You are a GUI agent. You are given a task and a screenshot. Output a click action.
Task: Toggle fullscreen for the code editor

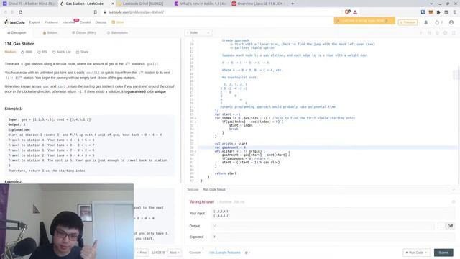tap(454, 32)
